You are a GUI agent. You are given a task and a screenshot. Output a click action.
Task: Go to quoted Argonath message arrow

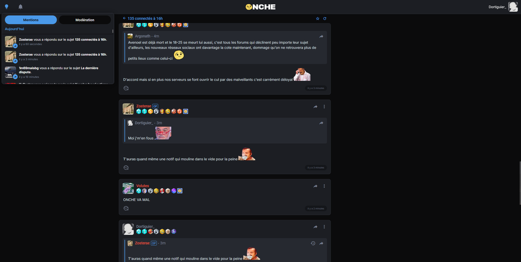[x=322, y=37]
